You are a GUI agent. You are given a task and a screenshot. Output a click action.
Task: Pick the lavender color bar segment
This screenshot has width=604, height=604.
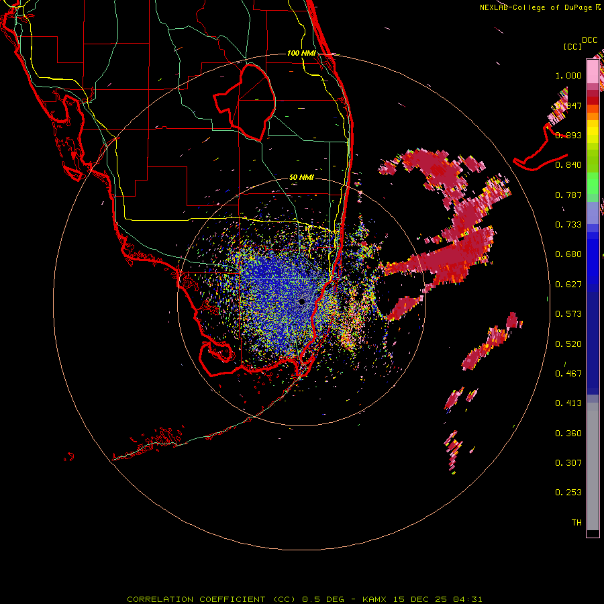pos(593,213)
